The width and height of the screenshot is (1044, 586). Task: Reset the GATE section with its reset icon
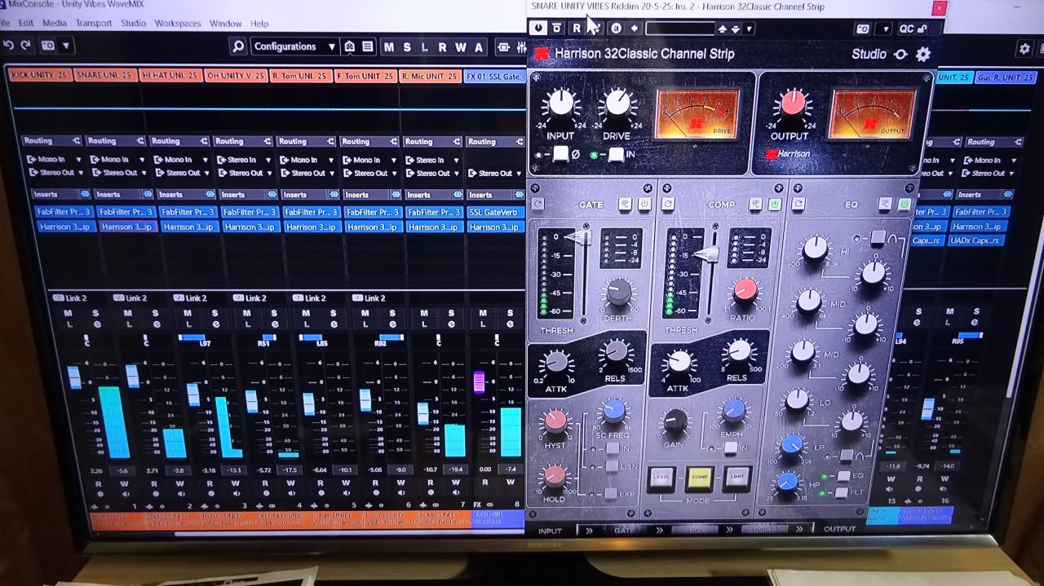537,204
